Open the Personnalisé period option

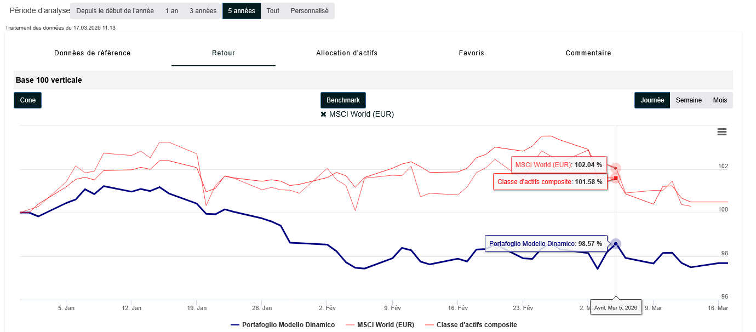310,11
